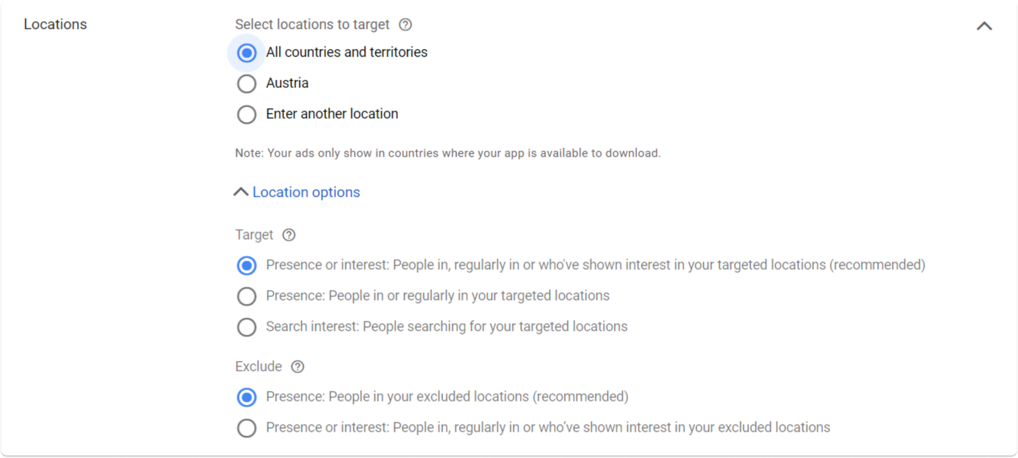Image resolution: width=1018 pixels, height=458 pixels.
Task: Enable "Presence or interest" targeting option
Action: pyautogui.click(x=246, y=265)
